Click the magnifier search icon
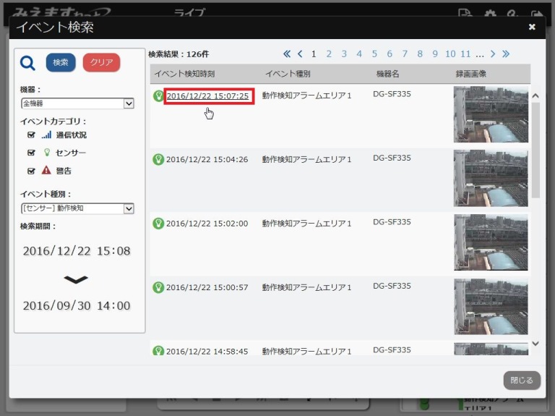This screenshot has height=416, width=555. [27, 63]
